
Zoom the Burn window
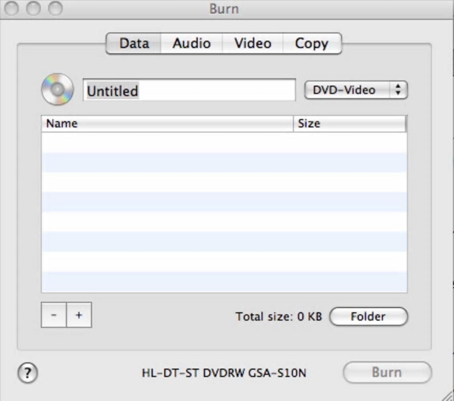click(x=55, y=8)
